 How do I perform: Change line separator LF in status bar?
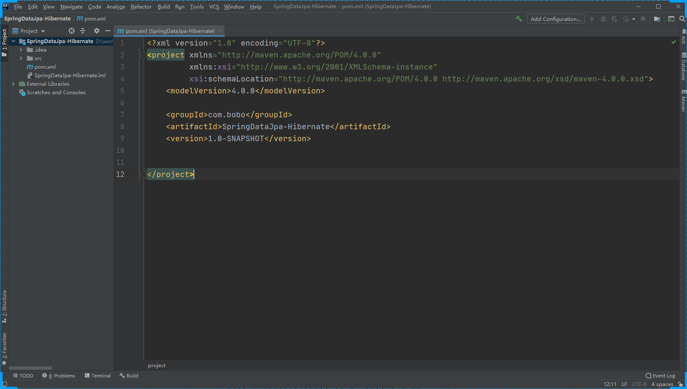624,384
